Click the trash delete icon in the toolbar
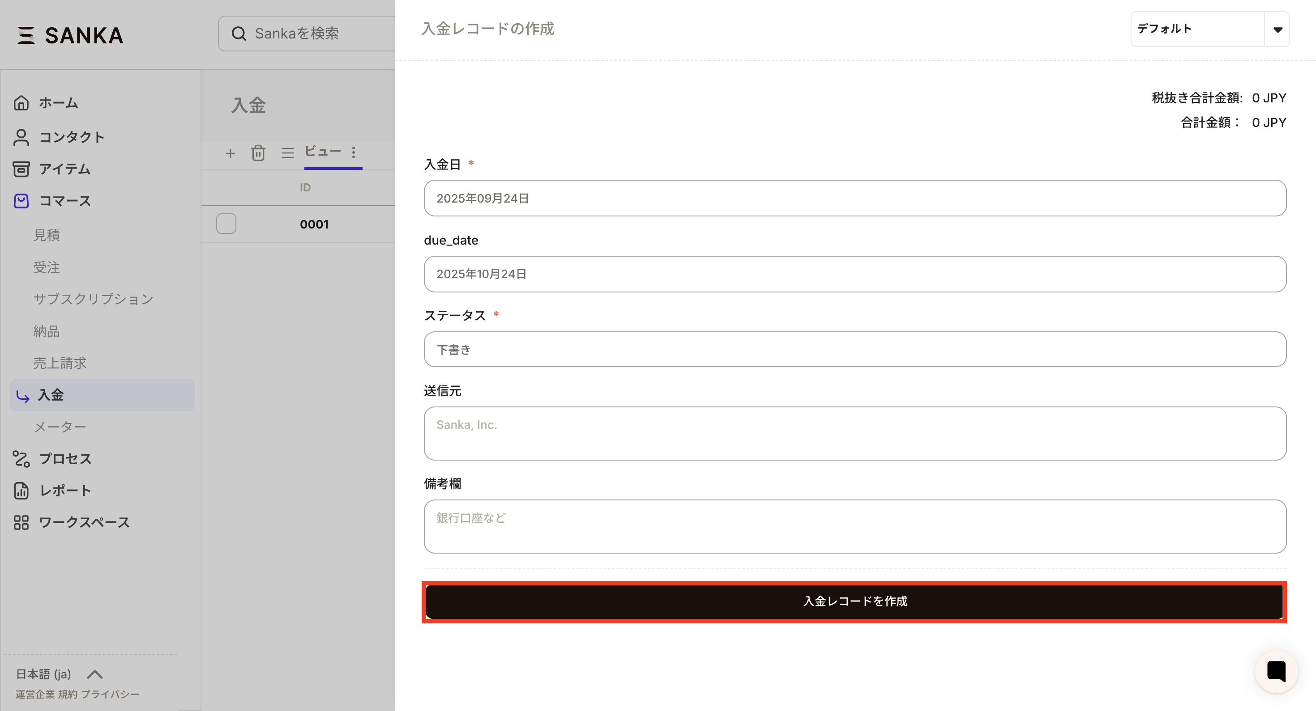The image size is (1316, 711). pyautogui.click(x=258, y=152)
